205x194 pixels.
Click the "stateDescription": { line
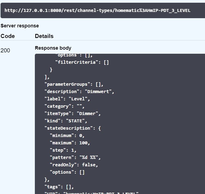coord(73,128)
